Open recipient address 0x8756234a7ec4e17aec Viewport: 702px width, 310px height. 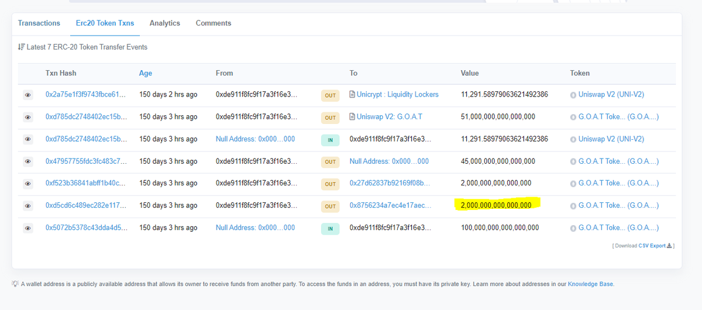pos(390,205)
